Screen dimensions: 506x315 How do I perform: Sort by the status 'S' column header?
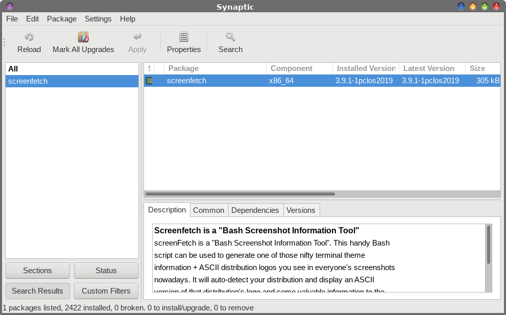pos(149,68)
